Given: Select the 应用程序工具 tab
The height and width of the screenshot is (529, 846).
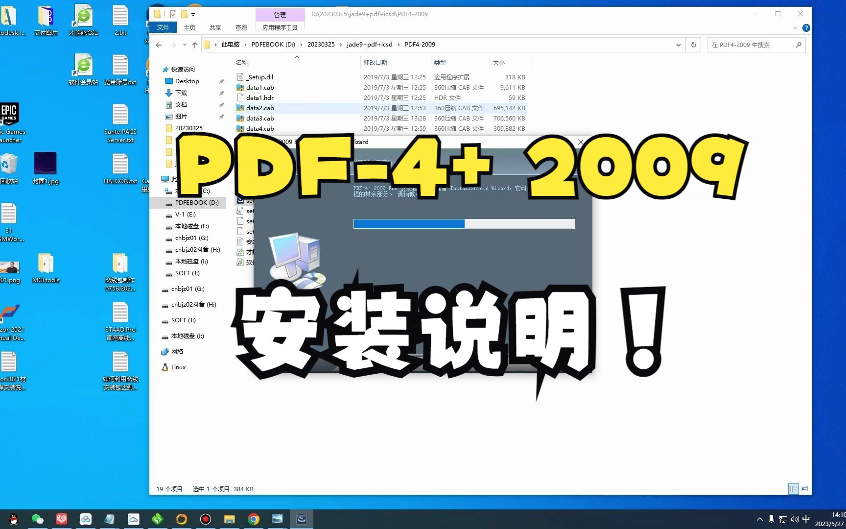Looking at the screenshot, I should pos(280,27).
